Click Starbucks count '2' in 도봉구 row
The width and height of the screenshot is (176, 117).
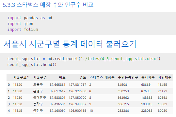pyautogui.click(x=90, y=85)
